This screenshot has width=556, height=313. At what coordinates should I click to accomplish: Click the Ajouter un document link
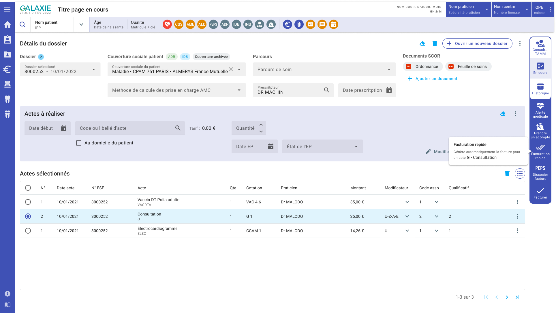click(433, 79)
